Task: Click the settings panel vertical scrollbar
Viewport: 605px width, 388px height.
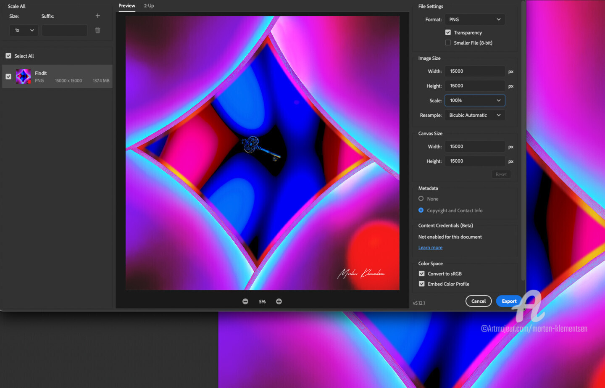Action: point(523,141)
